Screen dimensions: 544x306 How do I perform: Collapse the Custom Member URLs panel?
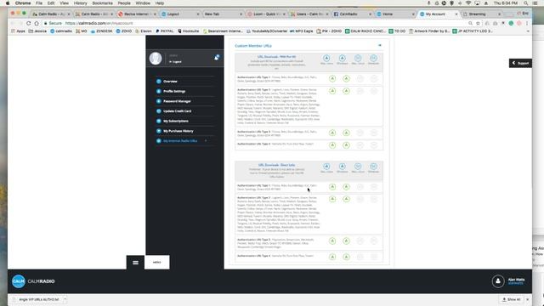(380, 45)
